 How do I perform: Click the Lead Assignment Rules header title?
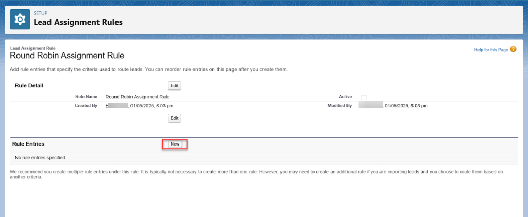[x=78, y=22]
